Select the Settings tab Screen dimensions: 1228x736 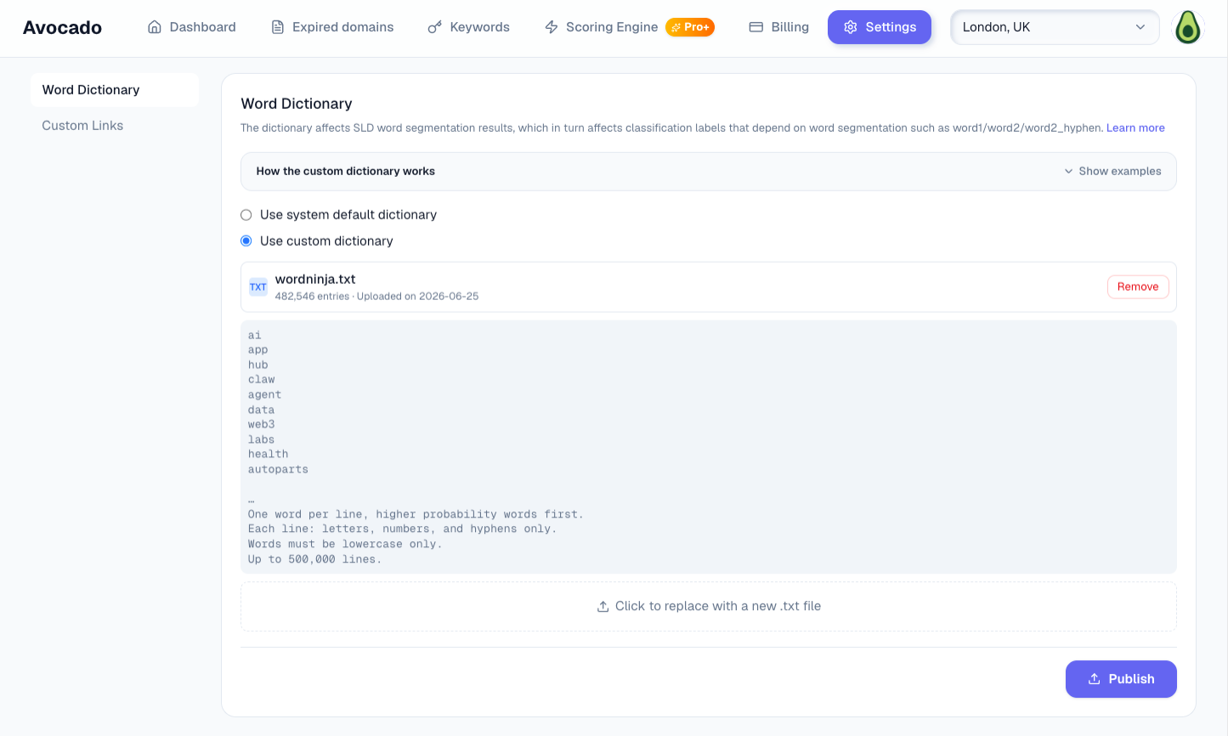[880, 27]
